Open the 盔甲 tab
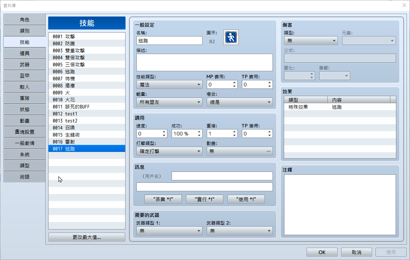Screen dimensions: 410x260 (25, 76)
